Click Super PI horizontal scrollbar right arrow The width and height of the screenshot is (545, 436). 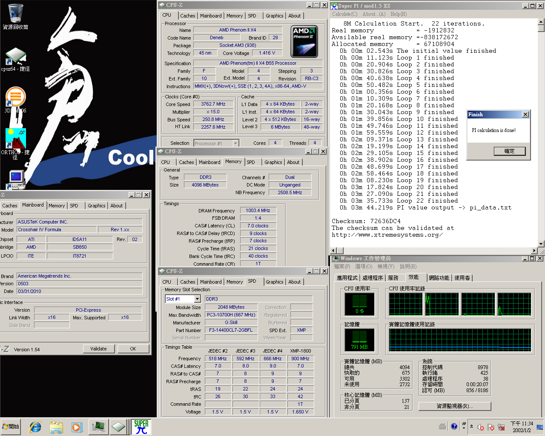(x=534, y=251)
